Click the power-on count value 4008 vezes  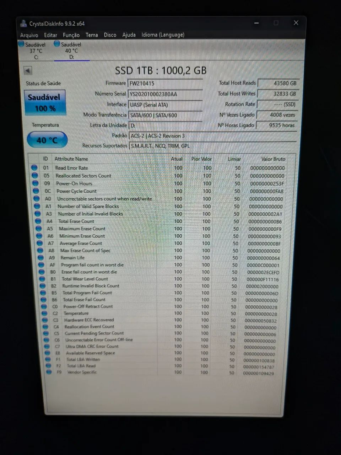pos(277,115)
